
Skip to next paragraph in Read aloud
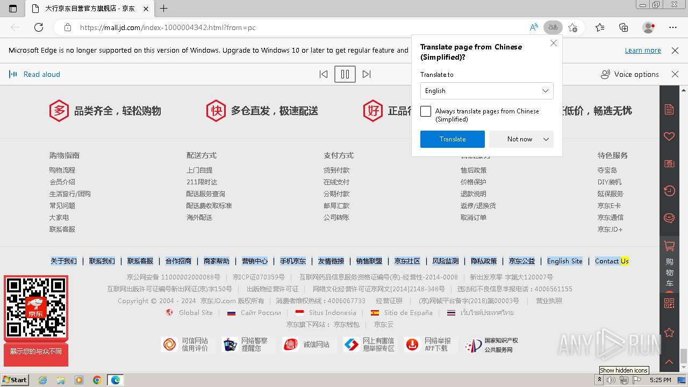point(367,74)
